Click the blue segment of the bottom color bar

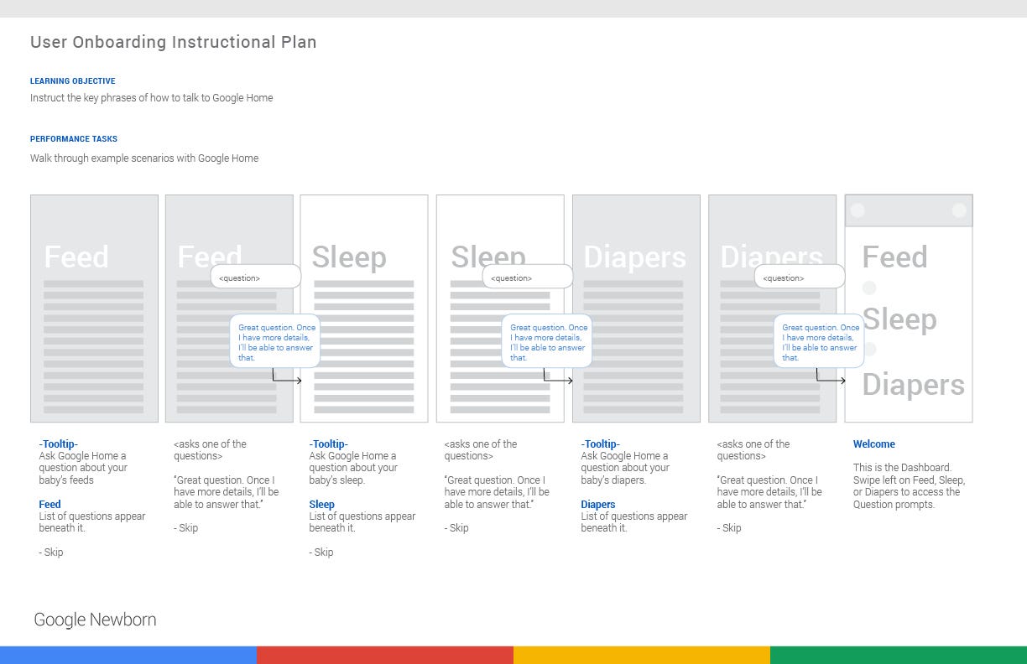coord(128,655)
